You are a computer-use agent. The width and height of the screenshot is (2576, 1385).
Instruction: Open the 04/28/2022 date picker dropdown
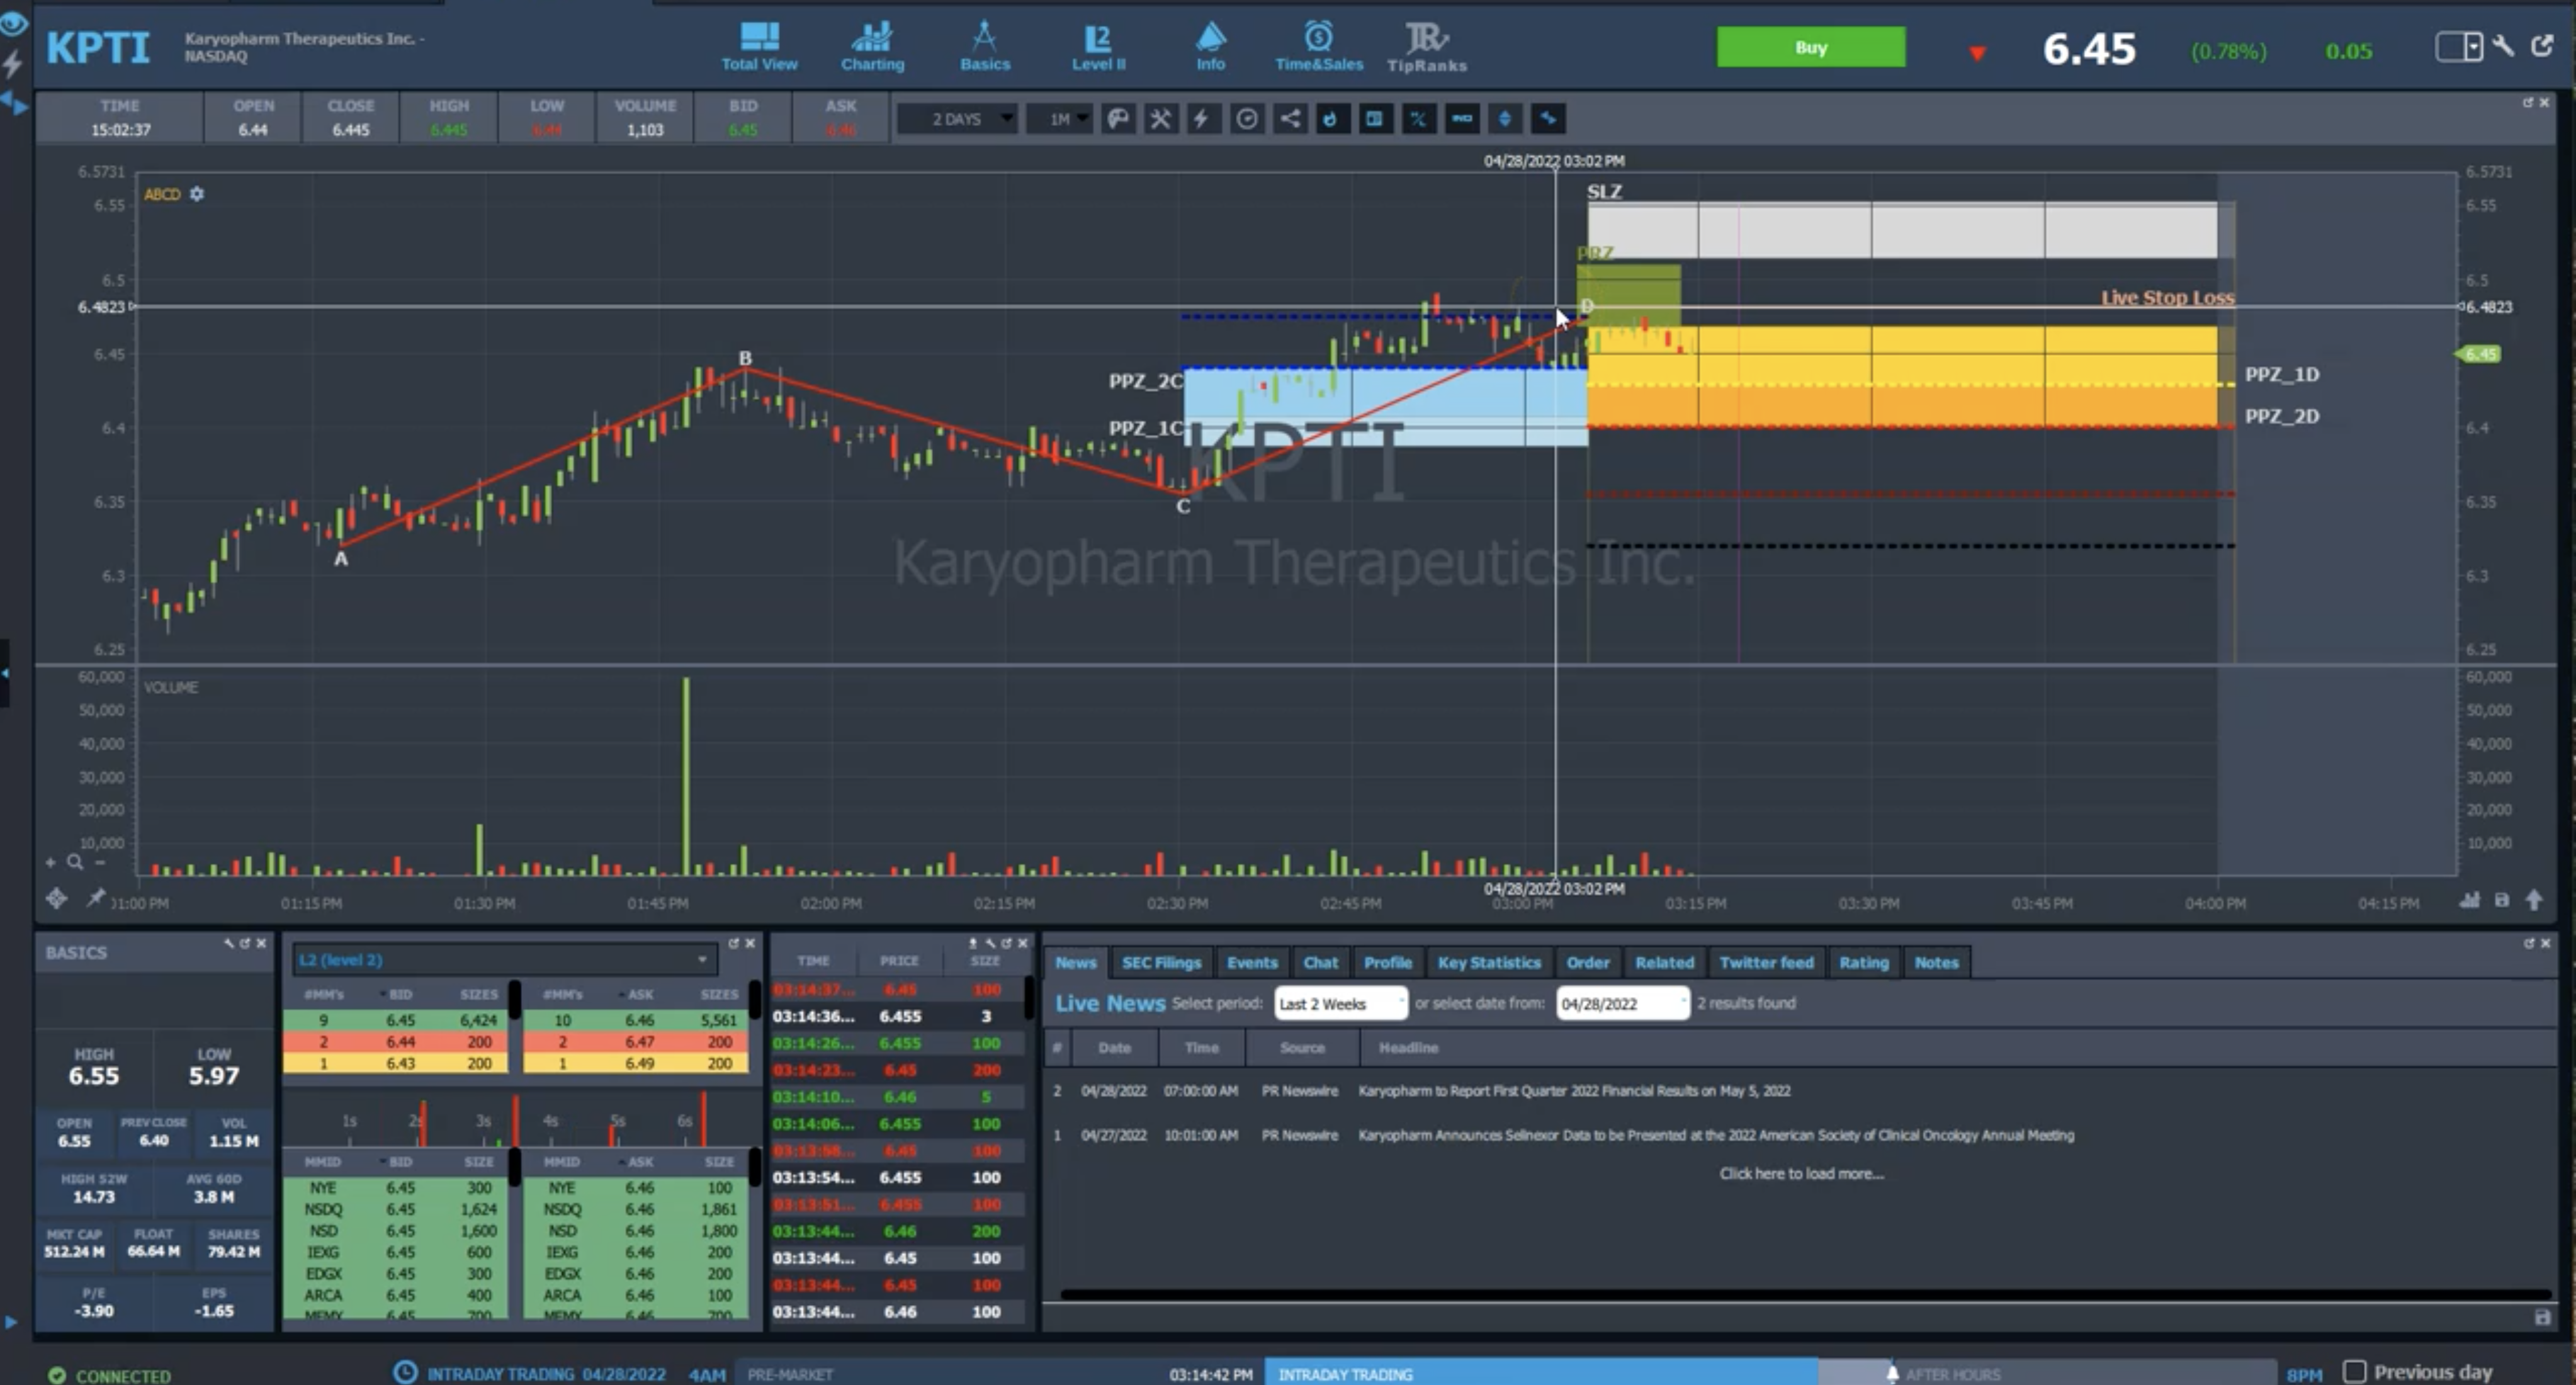1623,1003
